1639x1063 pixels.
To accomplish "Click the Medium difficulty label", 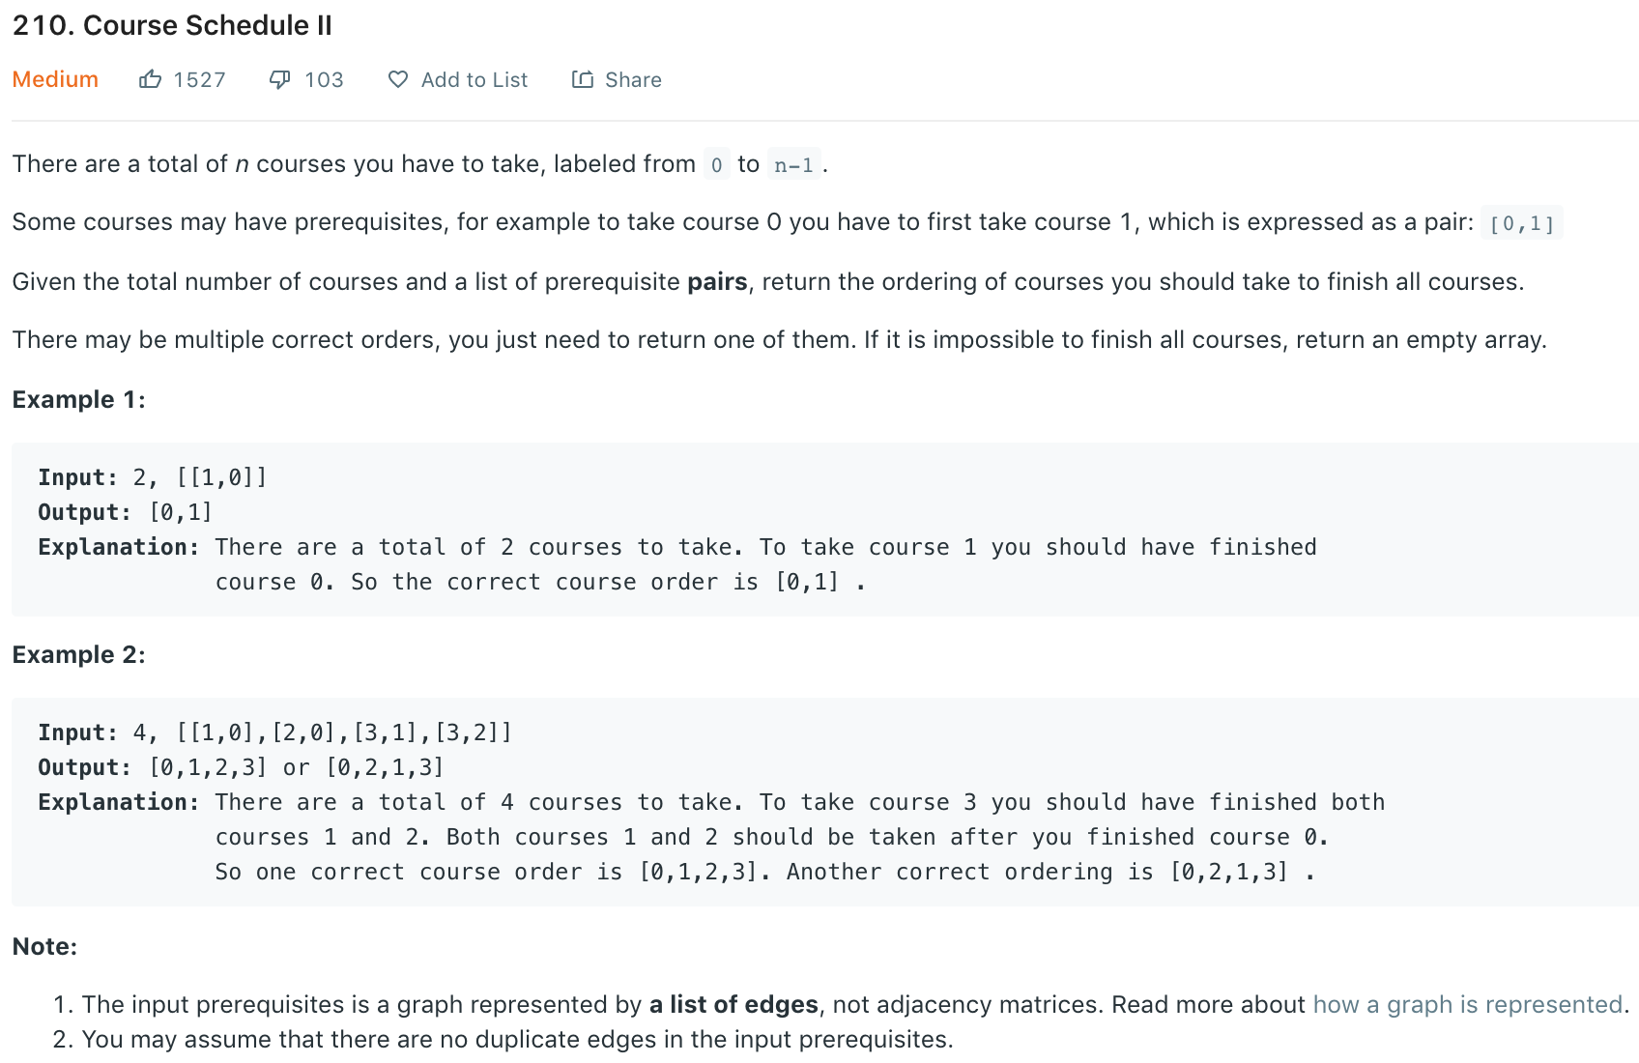I will click(55, 79).
